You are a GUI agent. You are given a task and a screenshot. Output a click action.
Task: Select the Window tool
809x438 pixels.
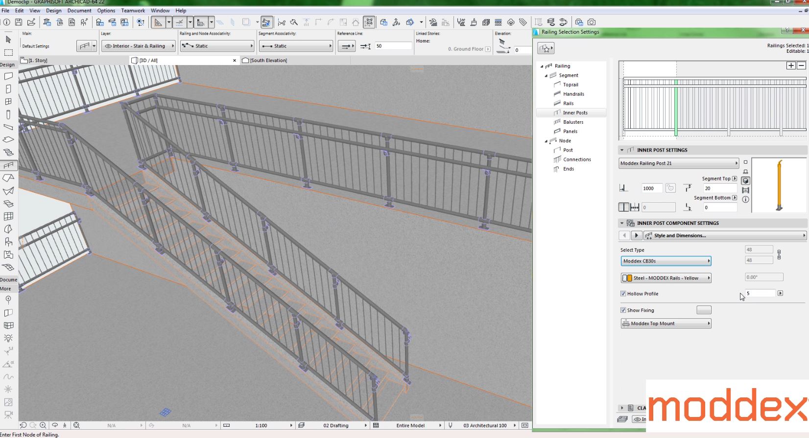coord(8,102)
